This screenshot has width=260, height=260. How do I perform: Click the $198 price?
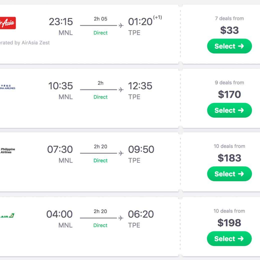pos(229,223)
